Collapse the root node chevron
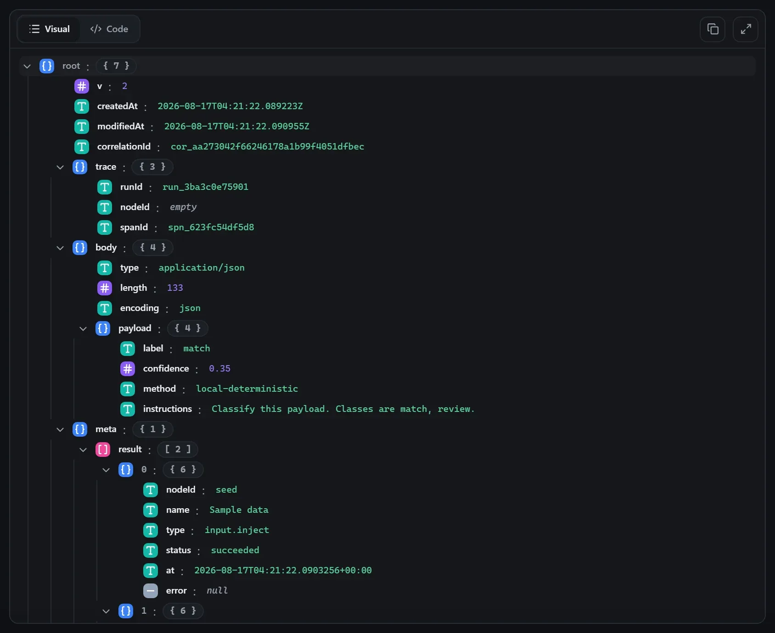 point(27,66)
